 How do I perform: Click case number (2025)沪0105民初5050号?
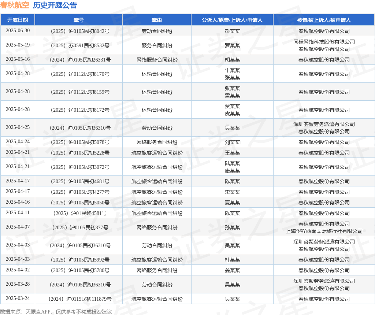point(80,203)
